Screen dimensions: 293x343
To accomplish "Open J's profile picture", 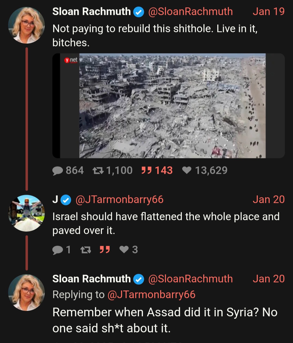I will 27,213.
